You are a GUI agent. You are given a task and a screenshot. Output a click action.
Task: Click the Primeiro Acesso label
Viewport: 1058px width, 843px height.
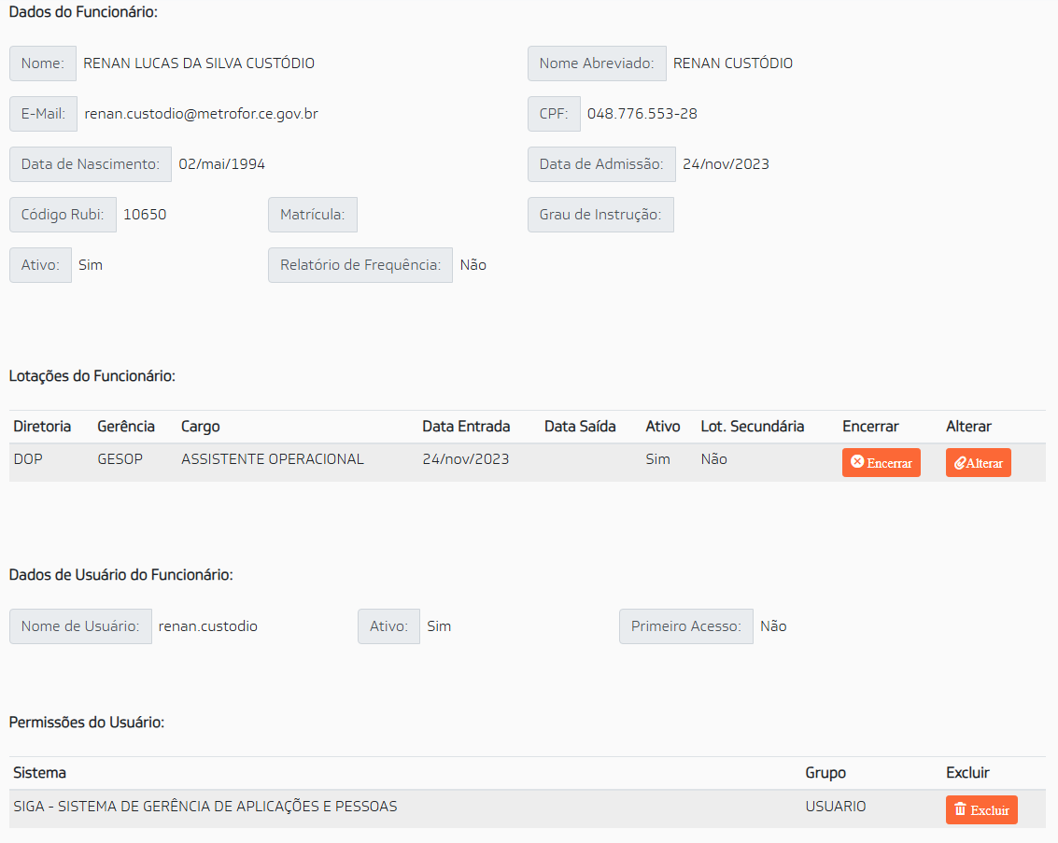pyautogui.click(x=686, y=626)
